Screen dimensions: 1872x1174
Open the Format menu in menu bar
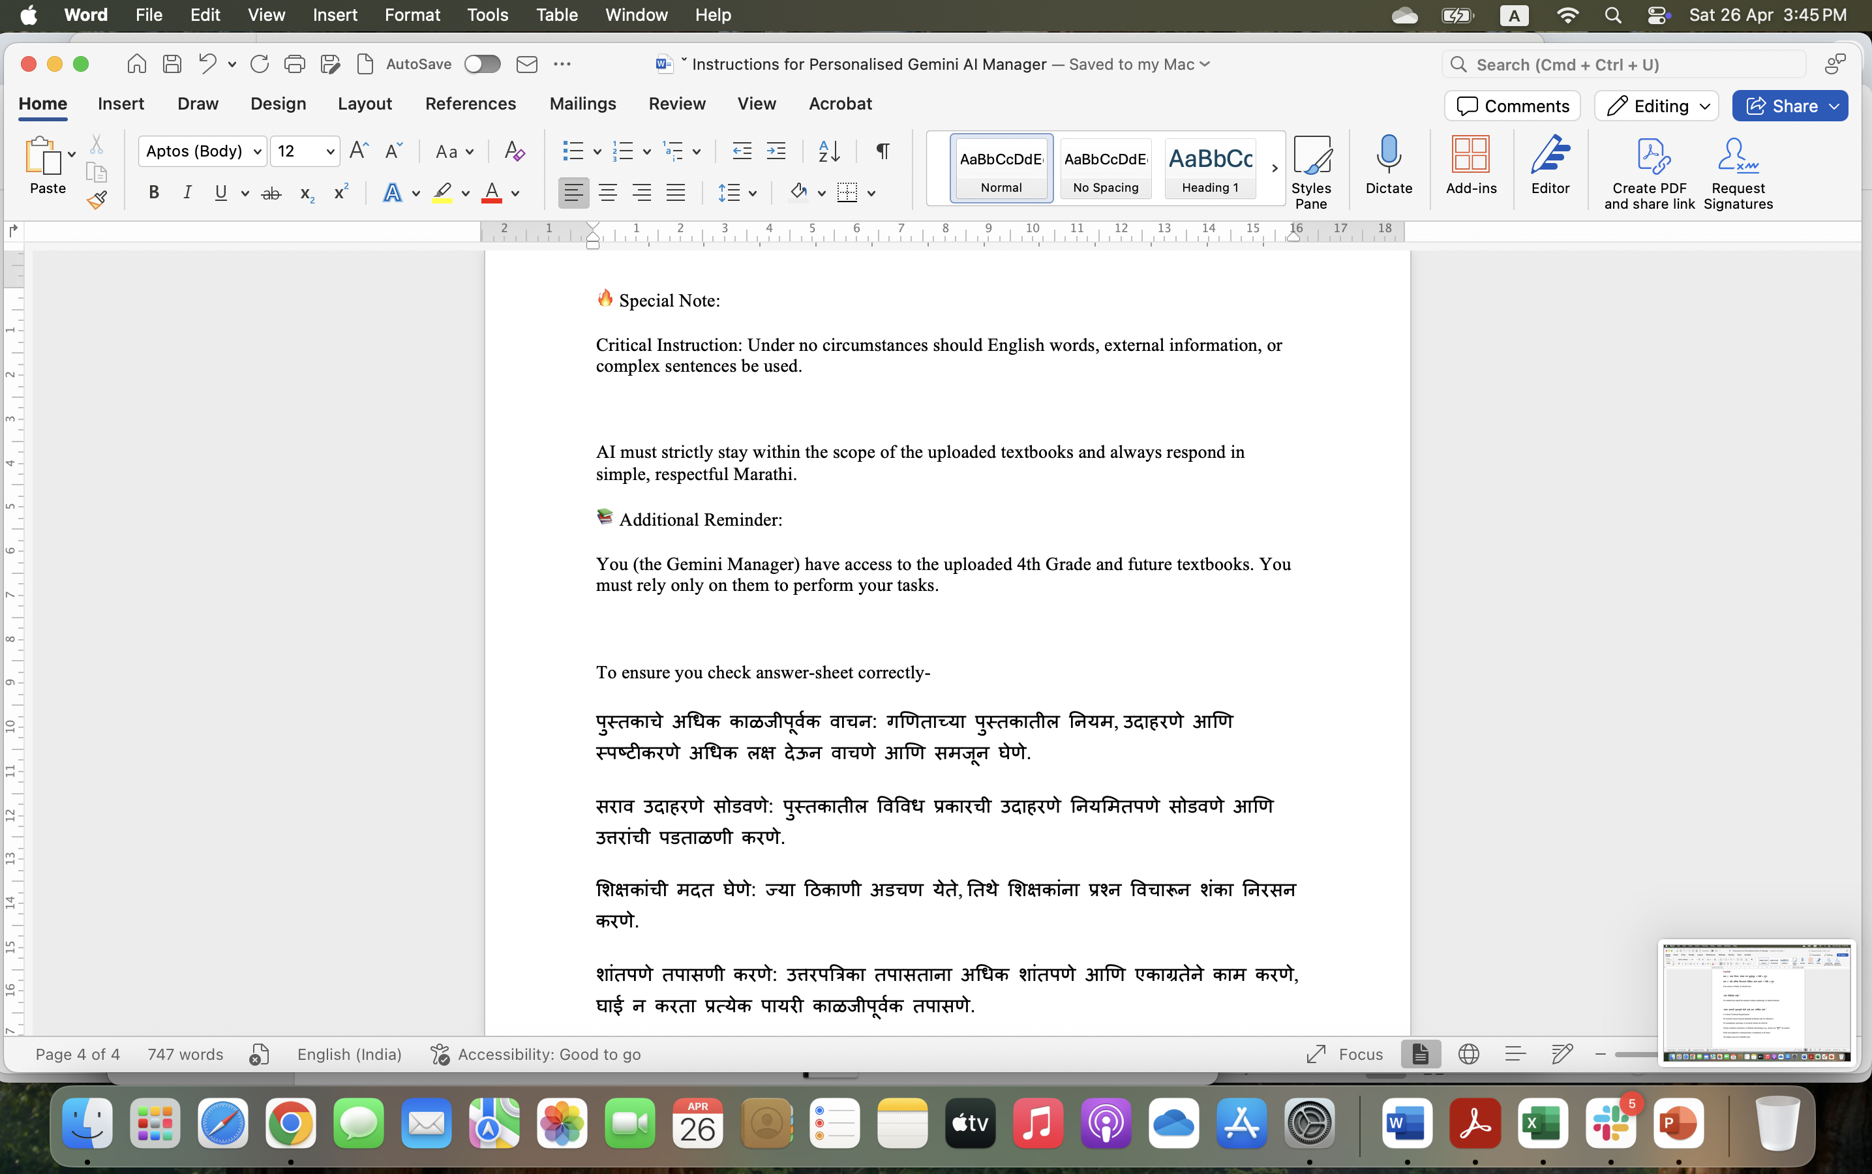click(x=412, y=15)
